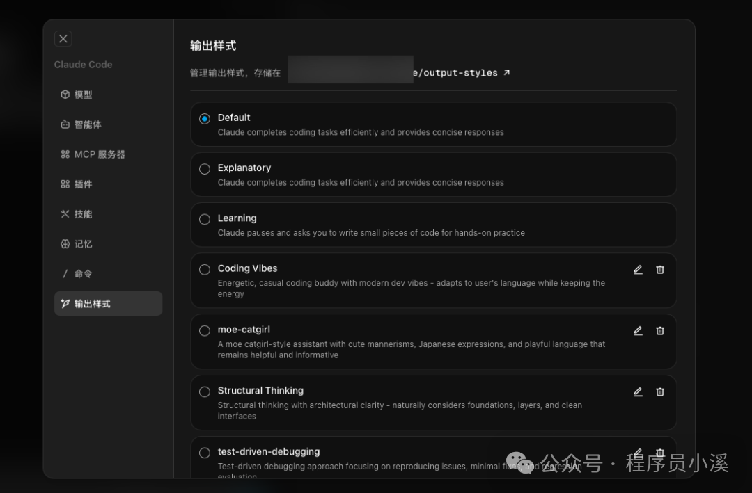Pick the Structural Thinking radio button
This screenshot has width=752, height=493.
tap(205, 392)
